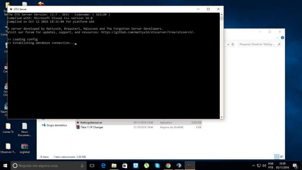Select the Novo Documento desktop file
The image size is (302, 170).
pyautogui.click(x=25, y=130)
